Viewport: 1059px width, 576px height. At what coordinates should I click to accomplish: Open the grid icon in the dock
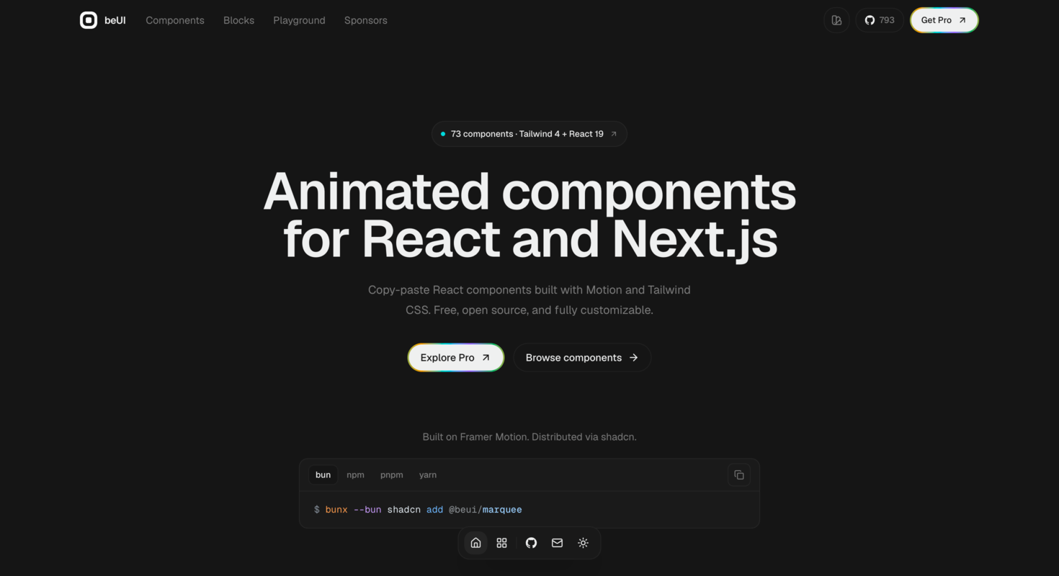502,543
